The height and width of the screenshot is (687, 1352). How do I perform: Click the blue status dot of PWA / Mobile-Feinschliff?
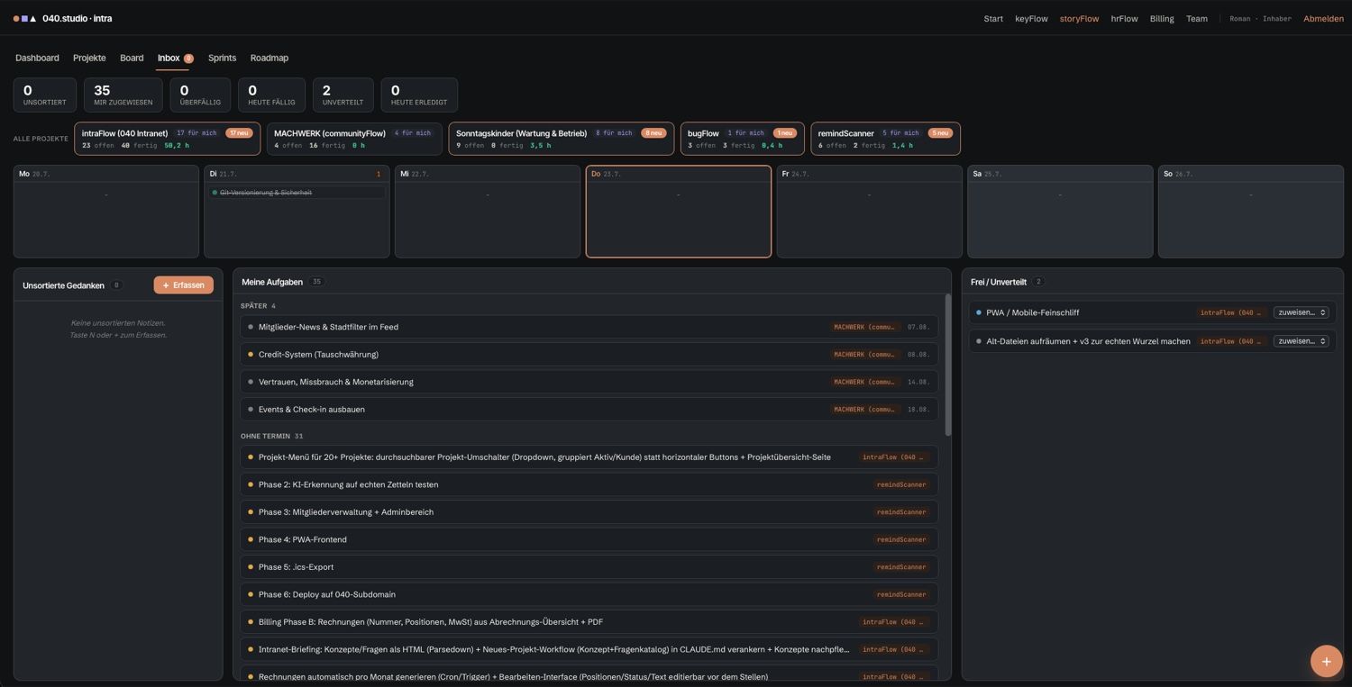coord(979,312)
